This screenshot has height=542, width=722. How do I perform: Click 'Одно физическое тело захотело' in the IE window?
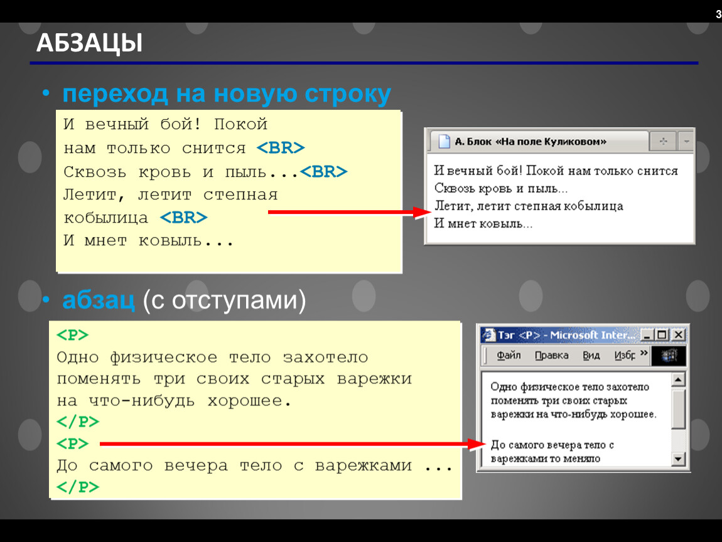569,386
